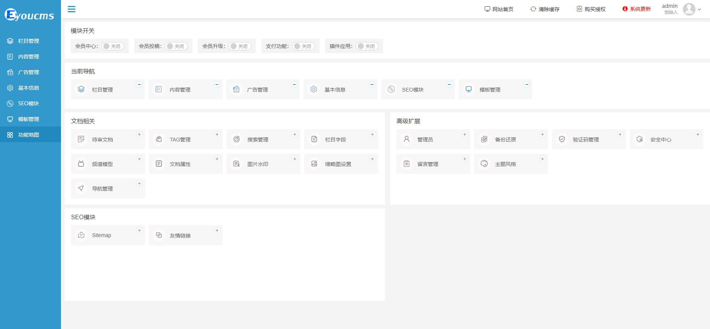Open the TAG管理 module icon
The width and height of the screenshot is (710, 329).
pyautogui.click(x=159, y=139)
